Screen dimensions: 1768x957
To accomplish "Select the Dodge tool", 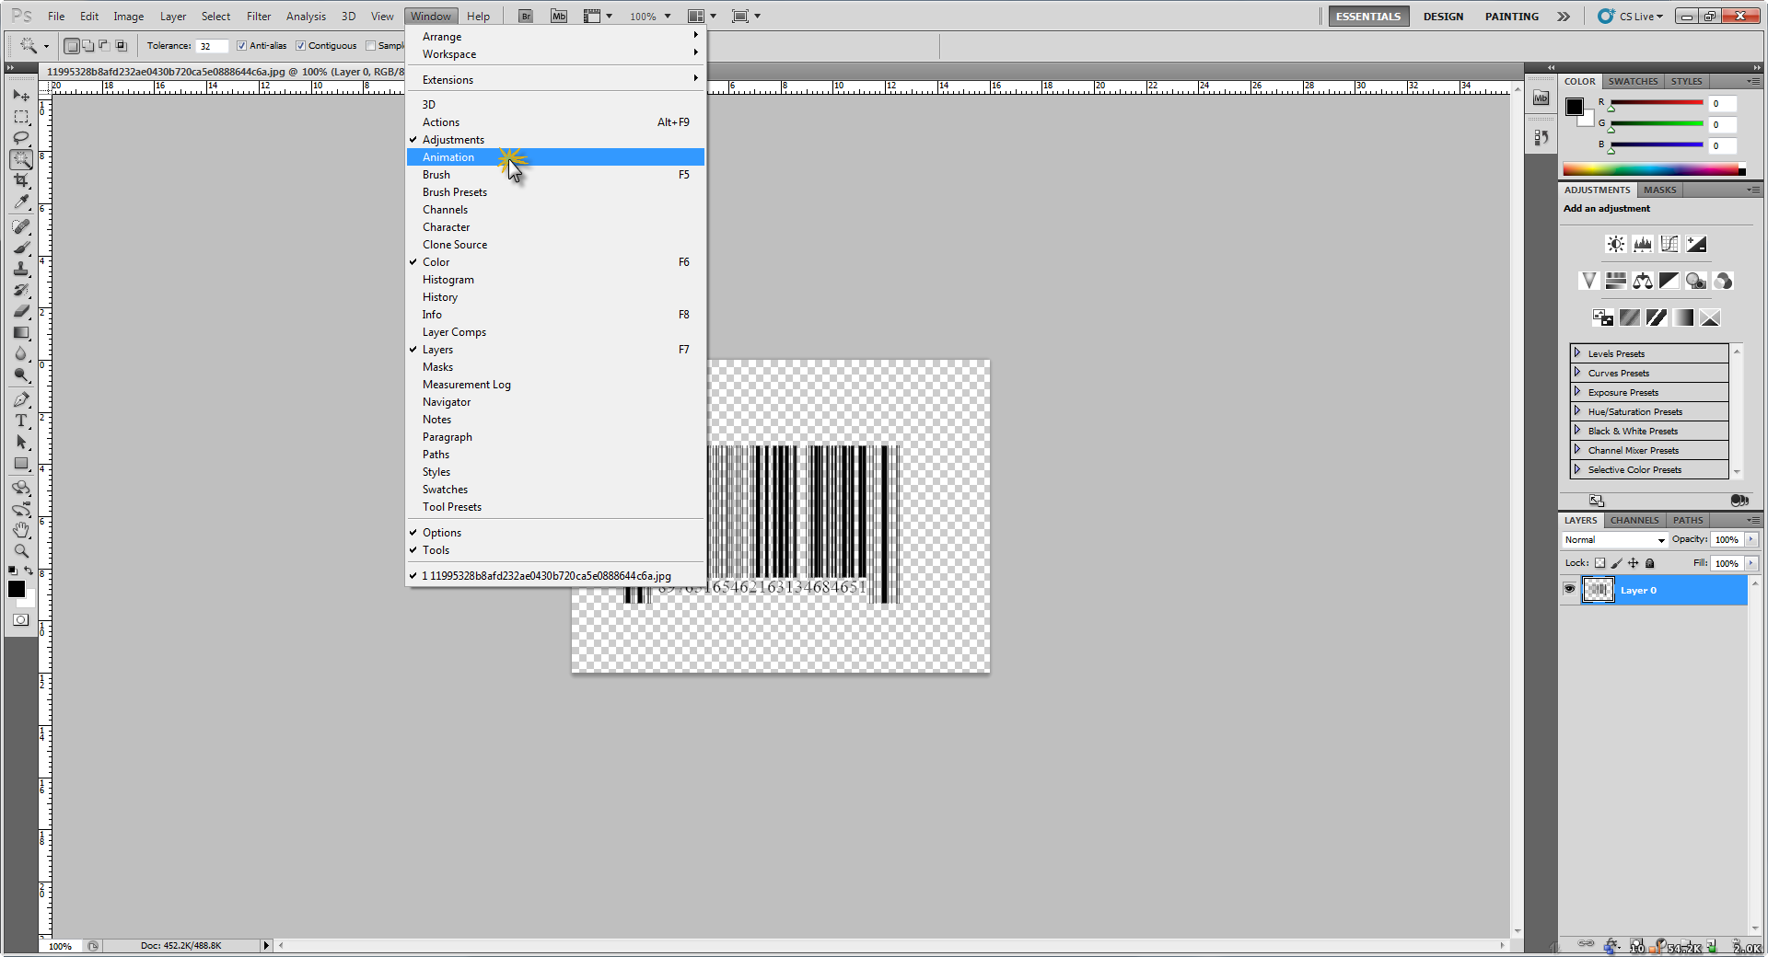I will [21, 375].
